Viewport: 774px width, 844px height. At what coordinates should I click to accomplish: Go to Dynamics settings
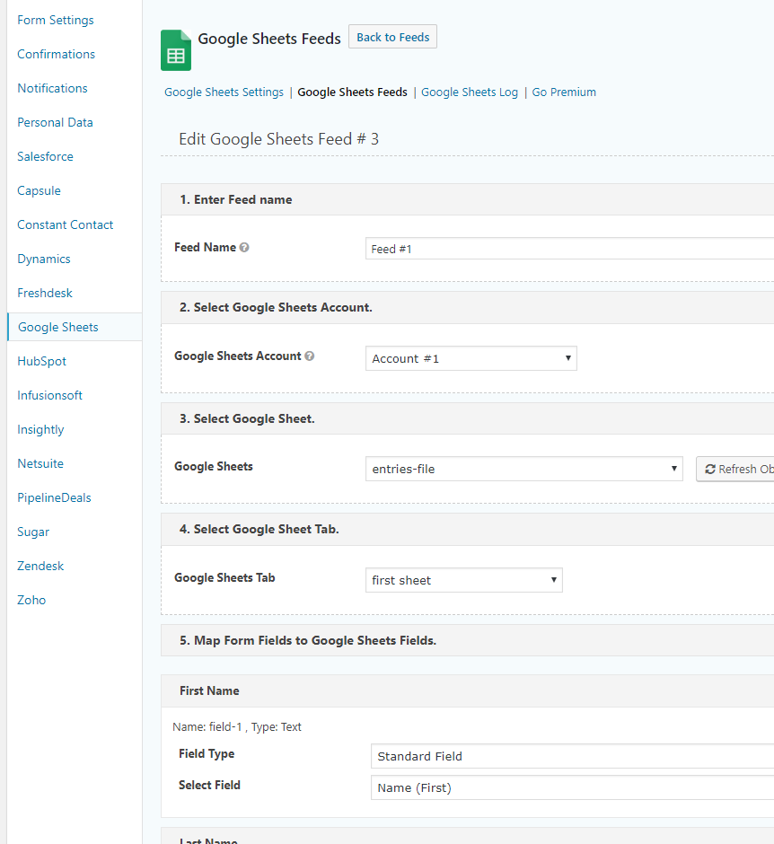click(x=44, y=259)
